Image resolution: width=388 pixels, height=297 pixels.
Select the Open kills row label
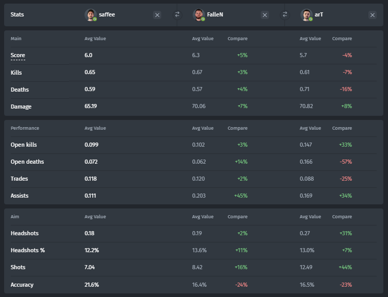click(x=24, y=145)
